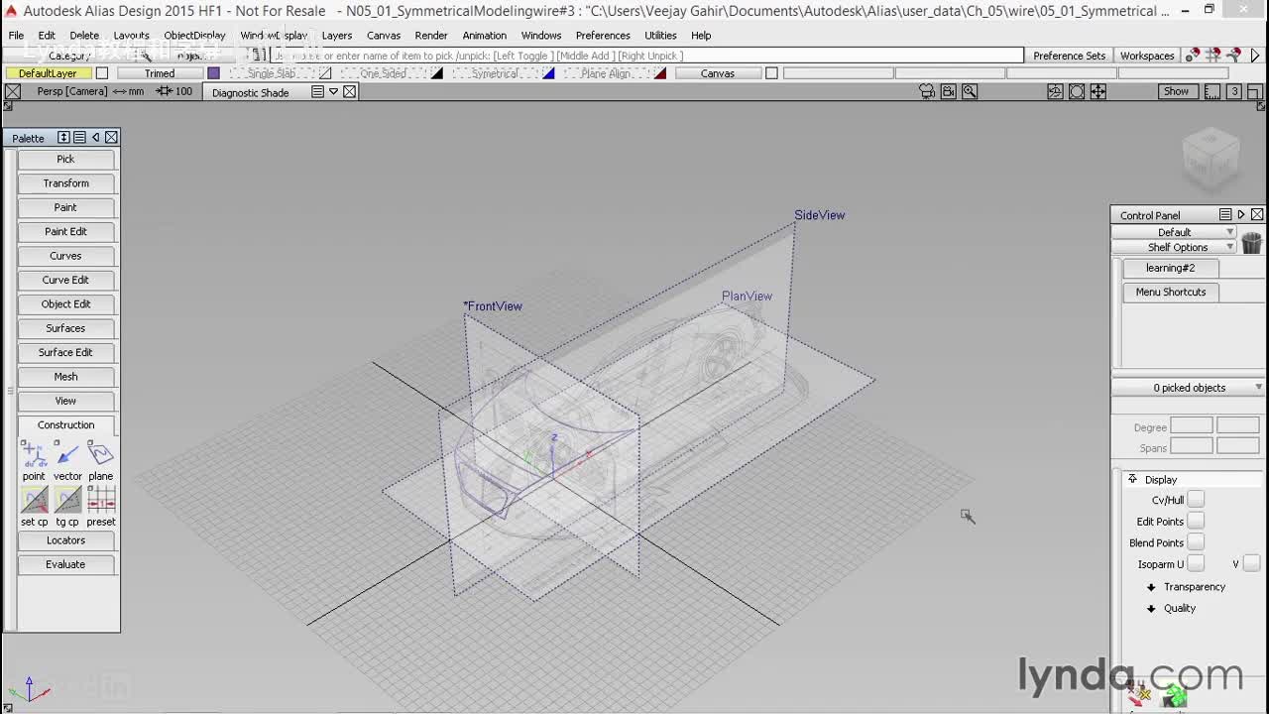
Task: Toggle the Canvas layer checkbox
Action: 771,73
